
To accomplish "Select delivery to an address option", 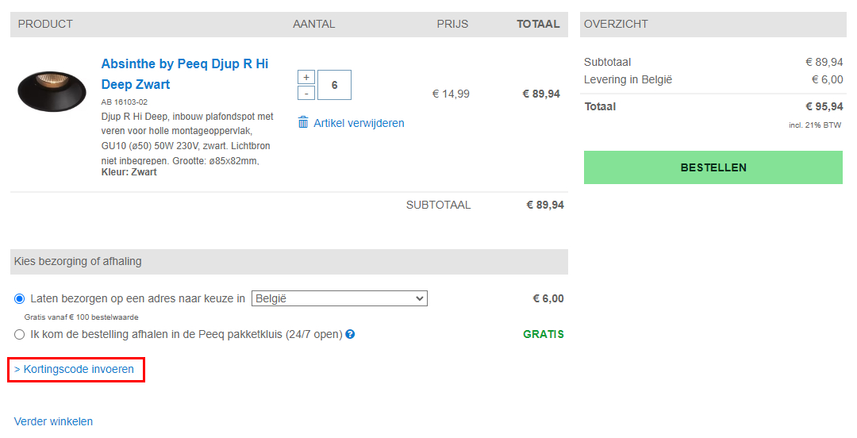I will (x=20, y=299).
